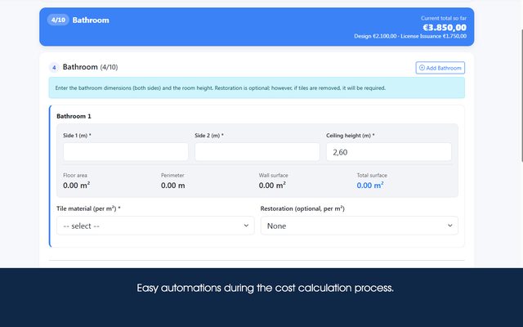
Task: Click the Bathroom 1 card heading
Action: [74, 116]
